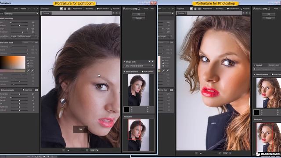Go to previous image in Lightroom window
Viewport: 281px width, 158px height.
[149, 61]
